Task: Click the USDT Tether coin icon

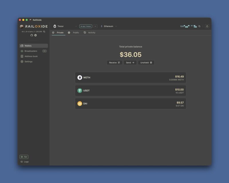Action: click(80, 91)
